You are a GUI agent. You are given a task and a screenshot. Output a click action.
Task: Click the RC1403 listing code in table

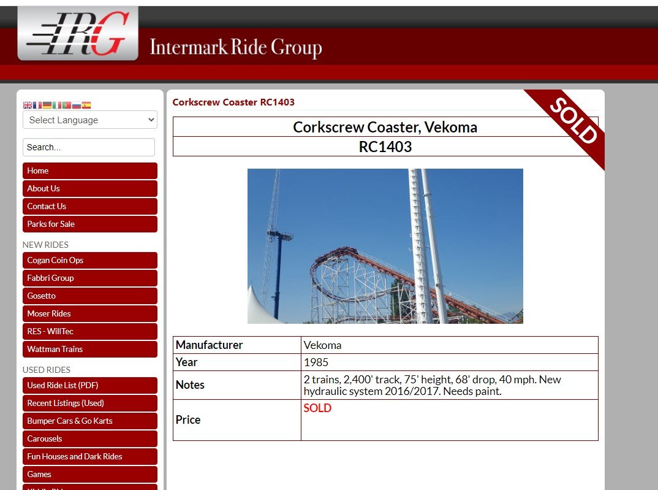click(385, 147)
